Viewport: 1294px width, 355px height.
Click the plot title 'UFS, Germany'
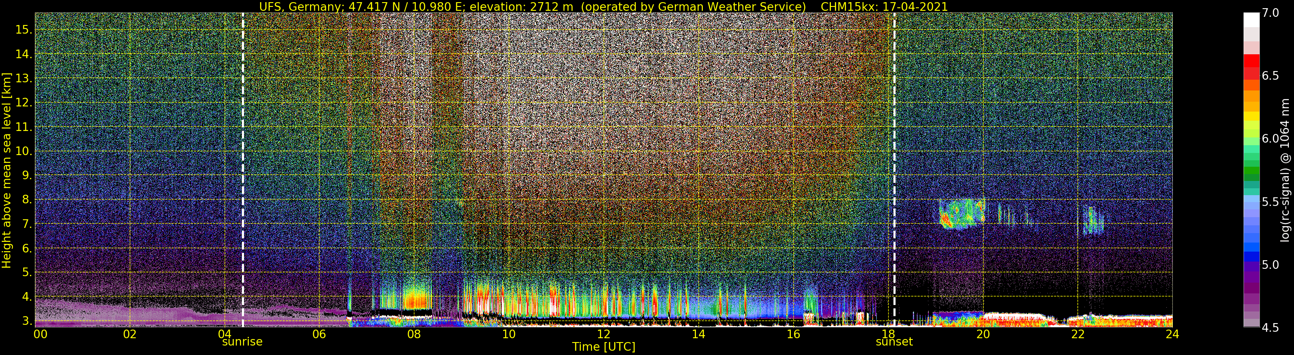300,6
